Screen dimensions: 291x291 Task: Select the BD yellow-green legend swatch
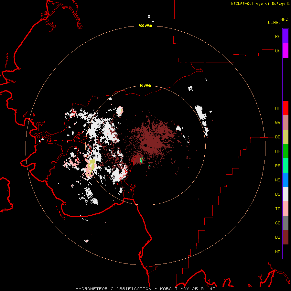pos(286,137)
